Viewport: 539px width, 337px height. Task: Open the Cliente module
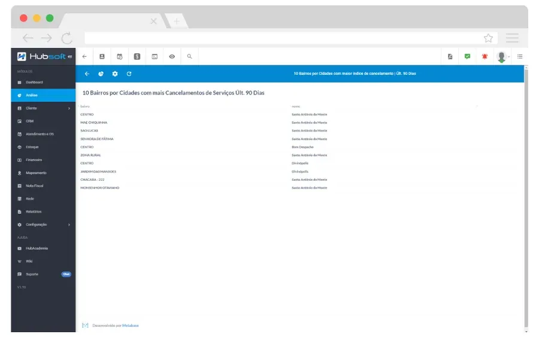pos(43,108)
